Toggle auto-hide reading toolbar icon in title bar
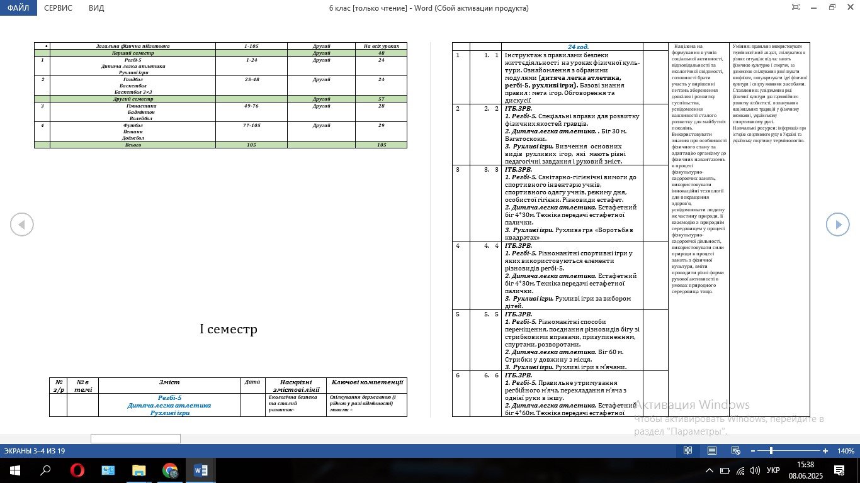Viewport: 860px width, 483px height. [796, 8]
